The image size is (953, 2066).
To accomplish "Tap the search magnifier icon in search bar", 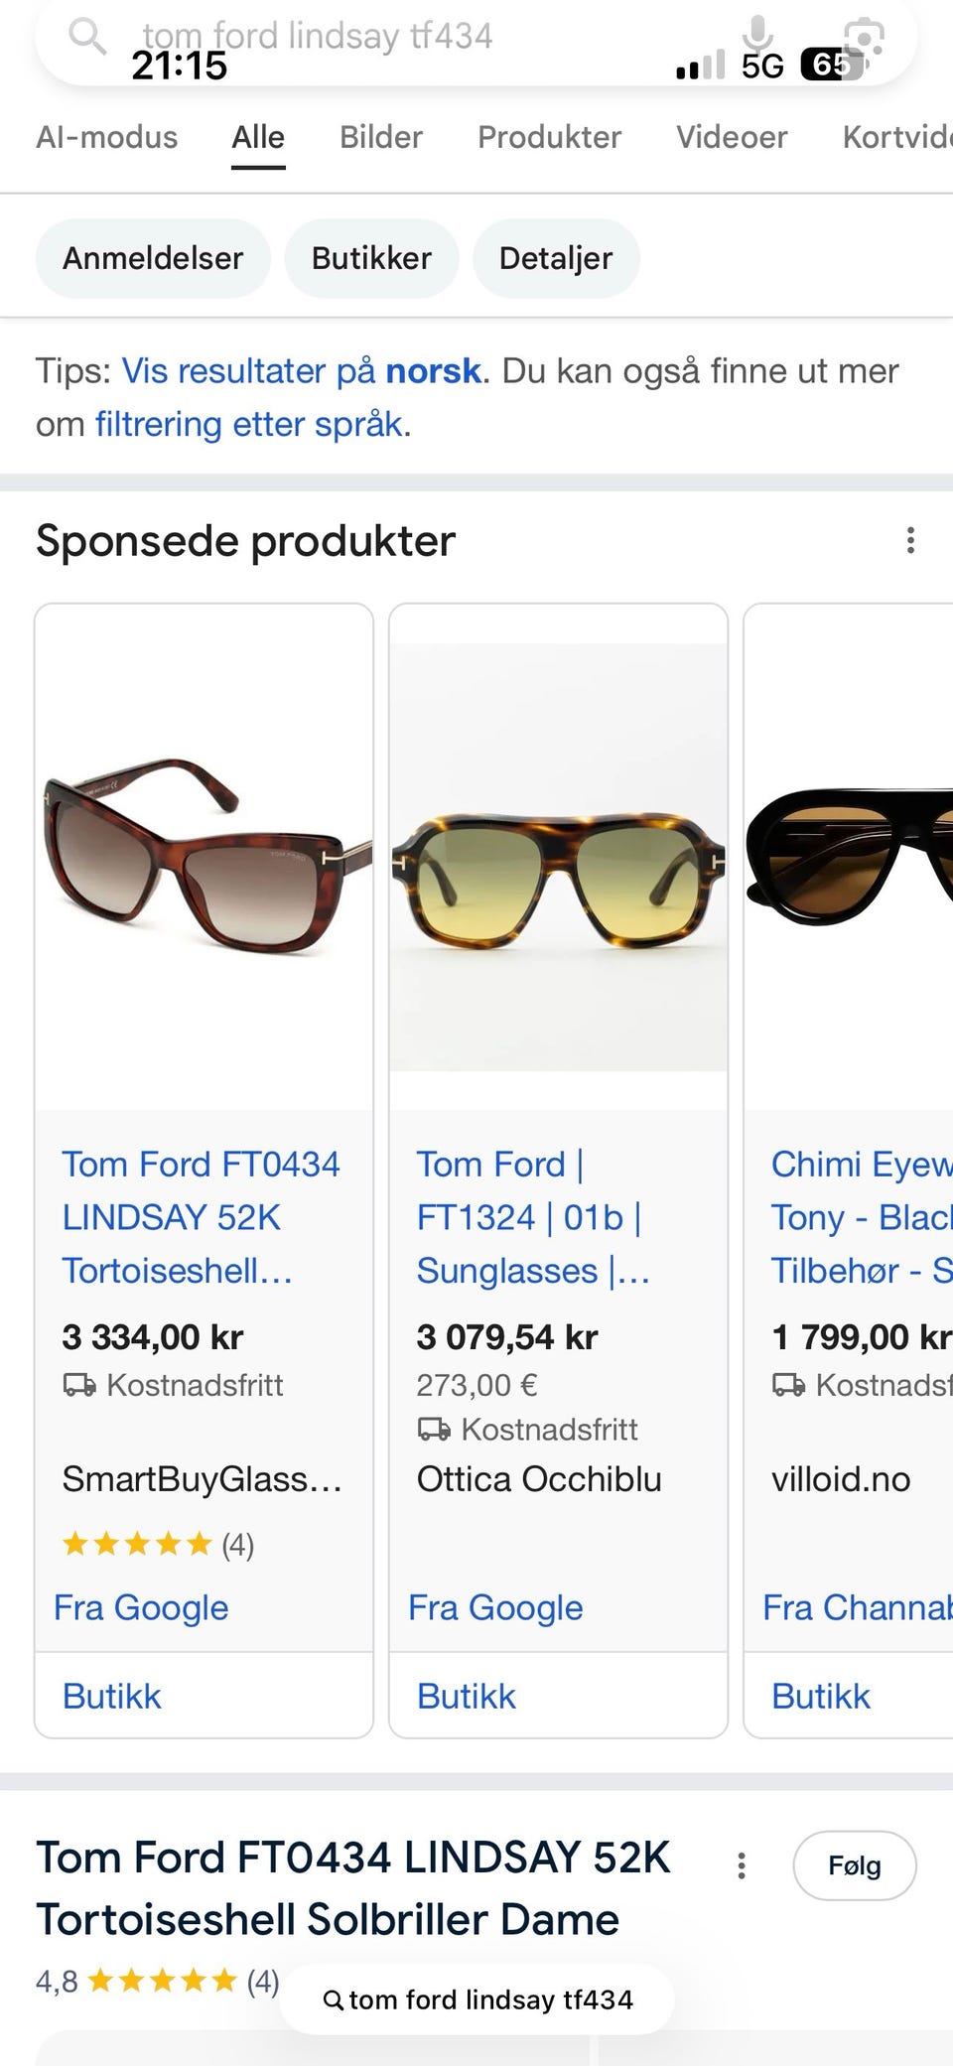I will pyautogui.click(x=87, y=37).
